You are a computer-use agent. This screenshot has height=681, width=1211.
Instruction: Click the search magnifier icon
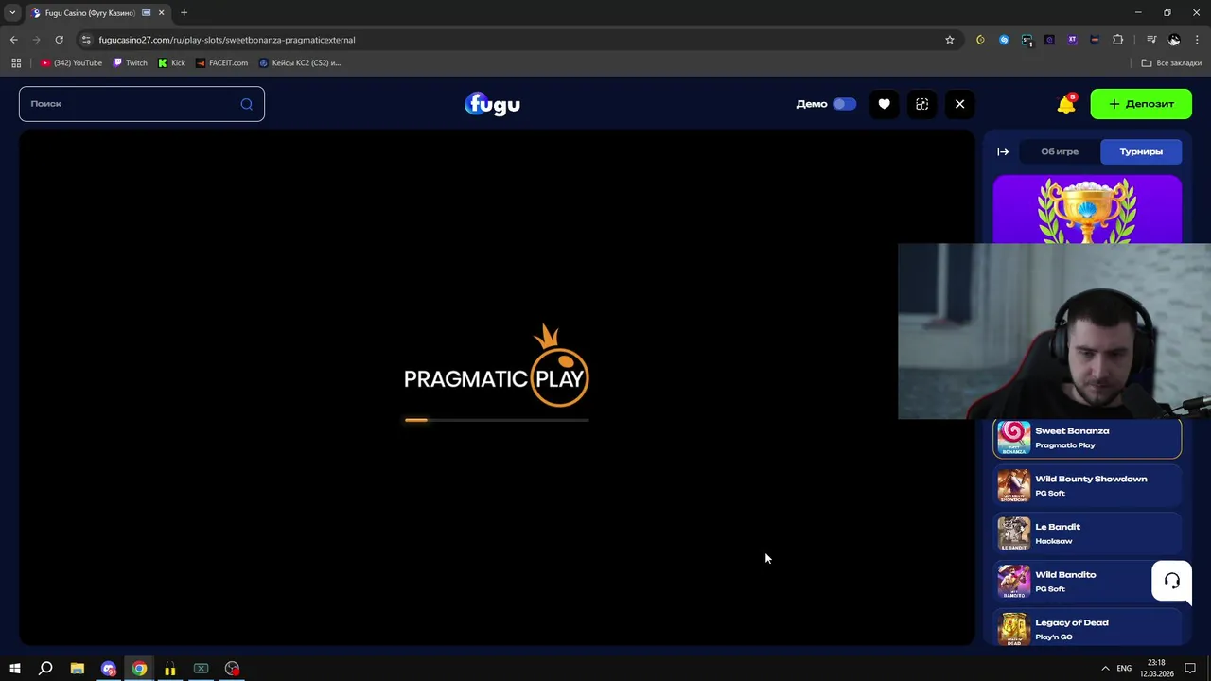[246, 104]
